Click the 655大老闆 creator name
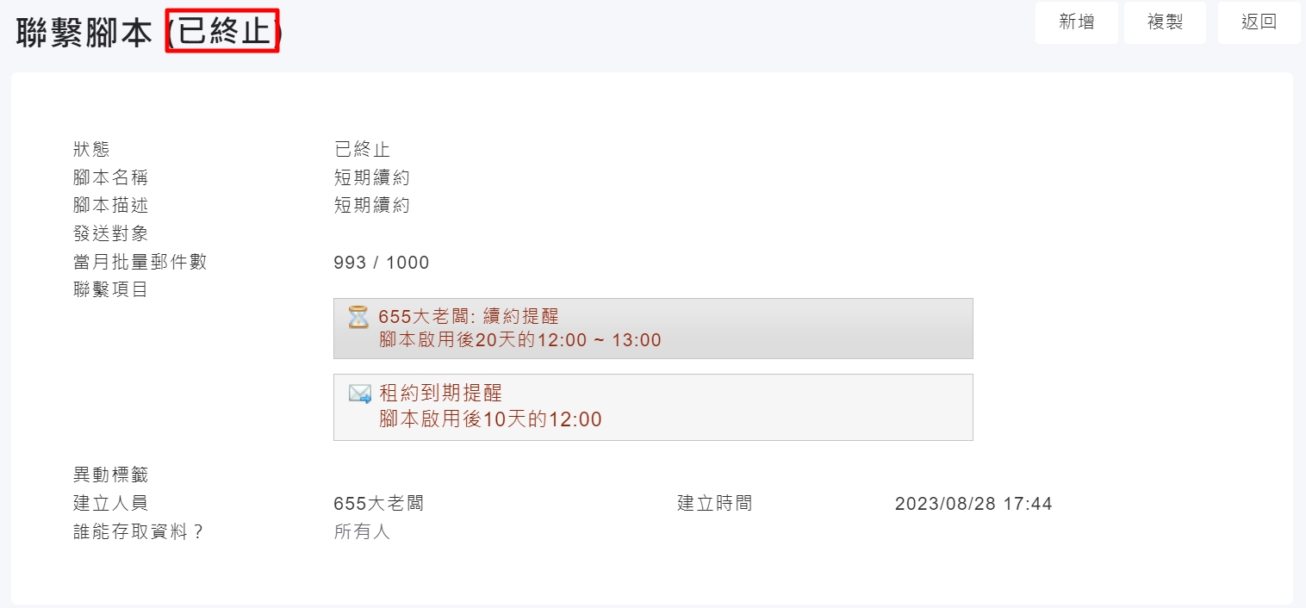 [378, 504]
